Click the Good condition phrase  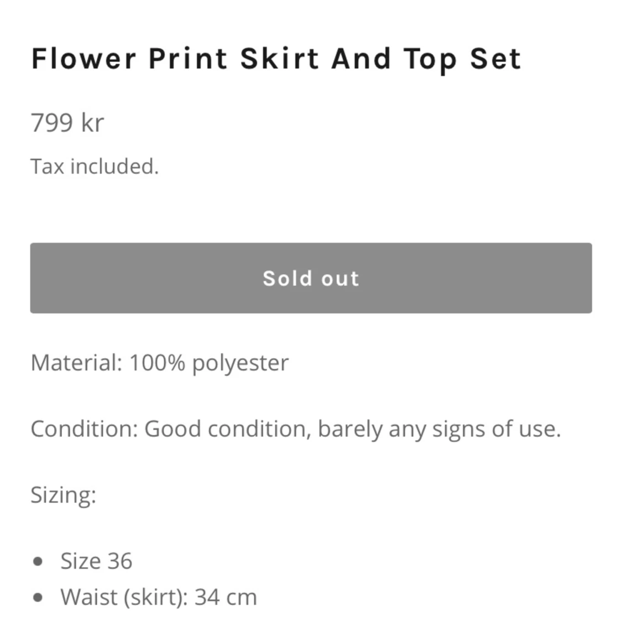tap(225, 430)
